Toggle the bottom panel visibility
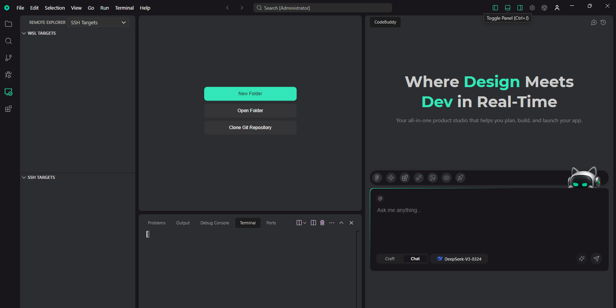This screenshot has width=616, height=308. (508, 8)
